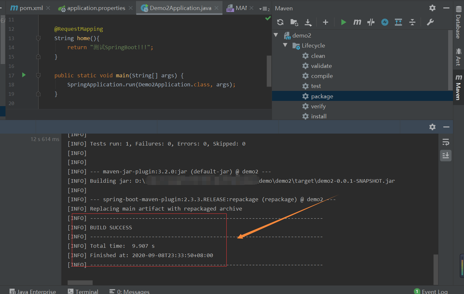Image resolution: width=464 pixels, height=294 pixels.
Task: Click the Collapse All icon in the Maven toolbar
Action: [412, 22]
